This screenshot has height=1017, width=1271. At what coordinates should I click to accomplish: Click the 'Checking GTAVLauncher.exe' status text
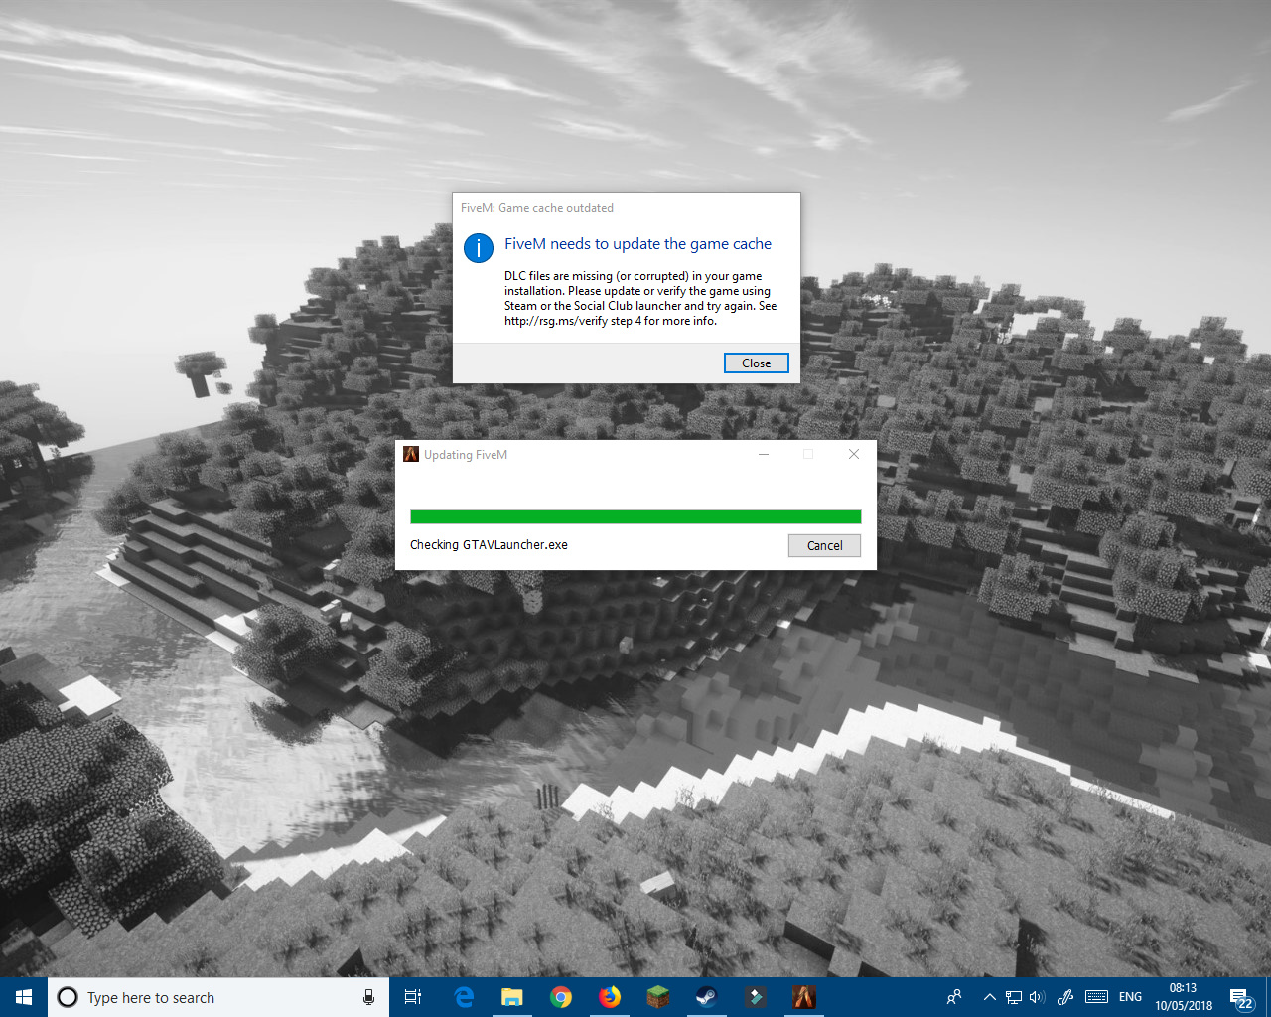pyautogui.click(x=489, y=545)
